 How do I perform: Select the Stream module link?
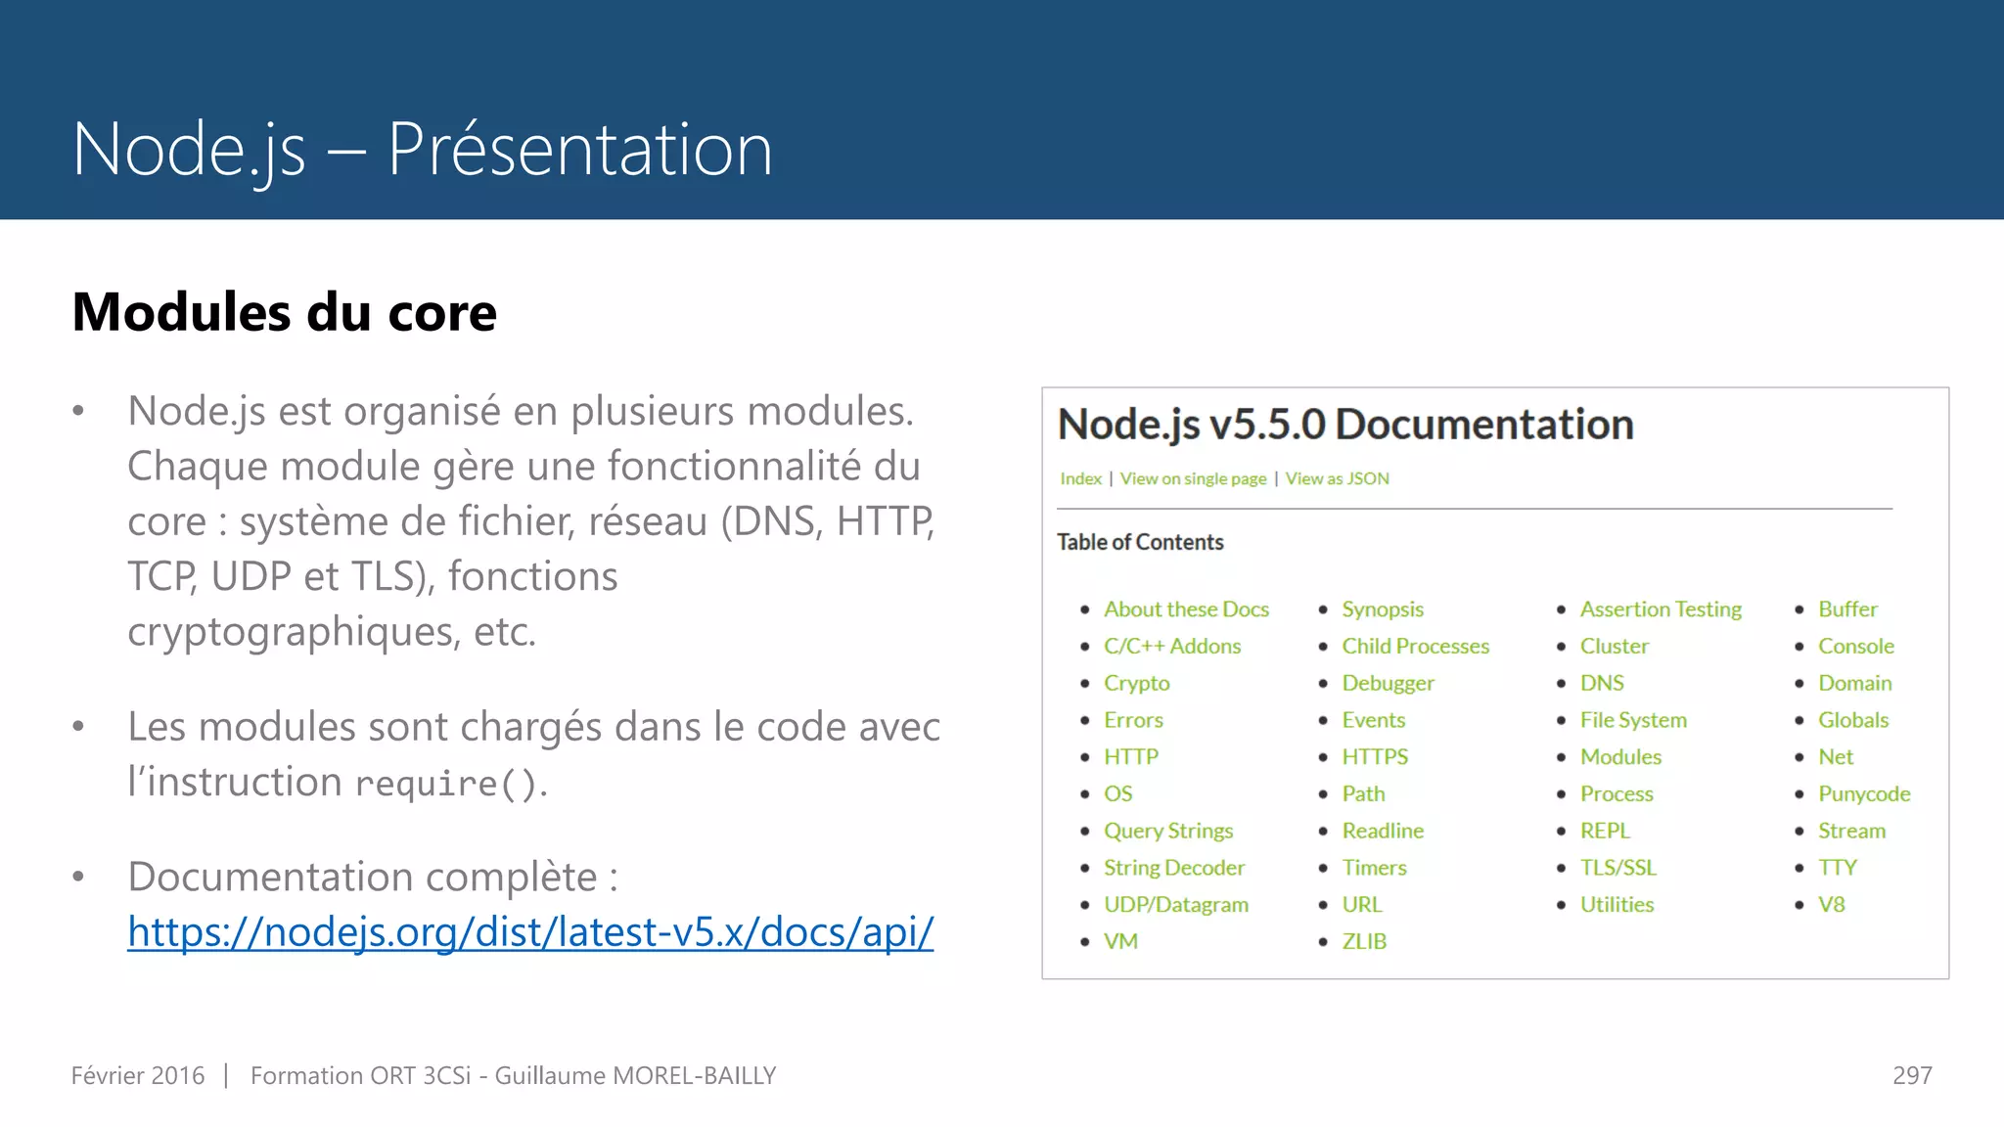tap(1851, 831)
